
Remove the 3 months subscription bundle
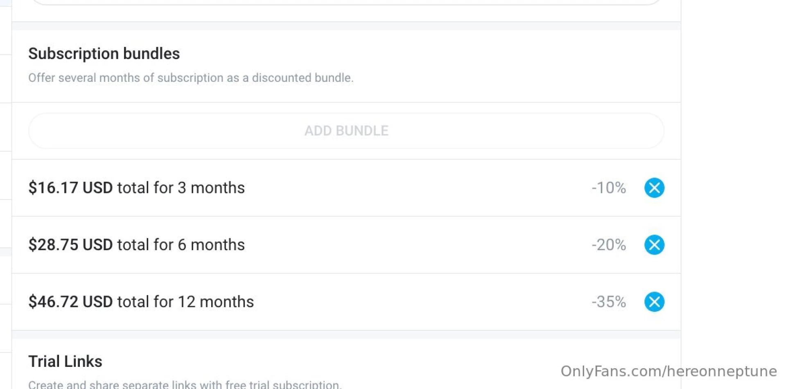[654, 188]
